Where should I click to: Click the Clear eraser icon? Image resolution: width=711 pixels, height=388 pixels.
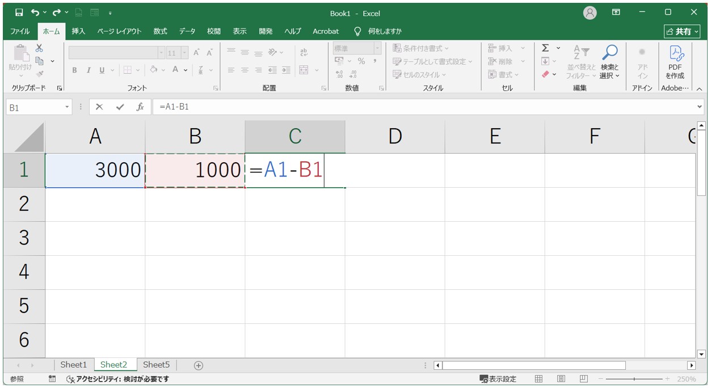point(545,74)
